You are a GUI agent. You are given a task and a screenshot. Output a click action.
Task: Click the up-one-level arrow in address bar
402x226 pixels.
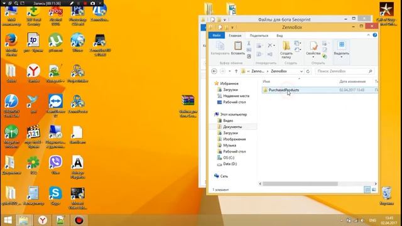click(236, 71)
